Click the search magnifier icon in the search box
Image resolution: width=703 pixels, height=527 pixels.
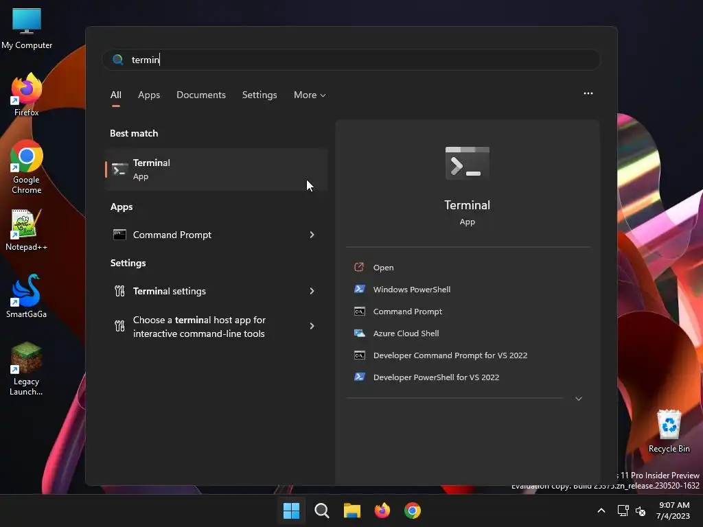(118, 60)
